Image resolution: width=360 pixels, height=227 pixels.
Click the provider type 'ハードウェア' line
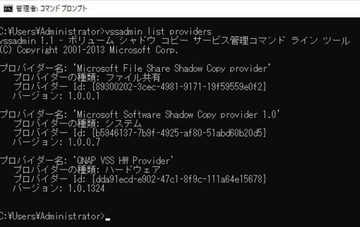tap(86, 170)
